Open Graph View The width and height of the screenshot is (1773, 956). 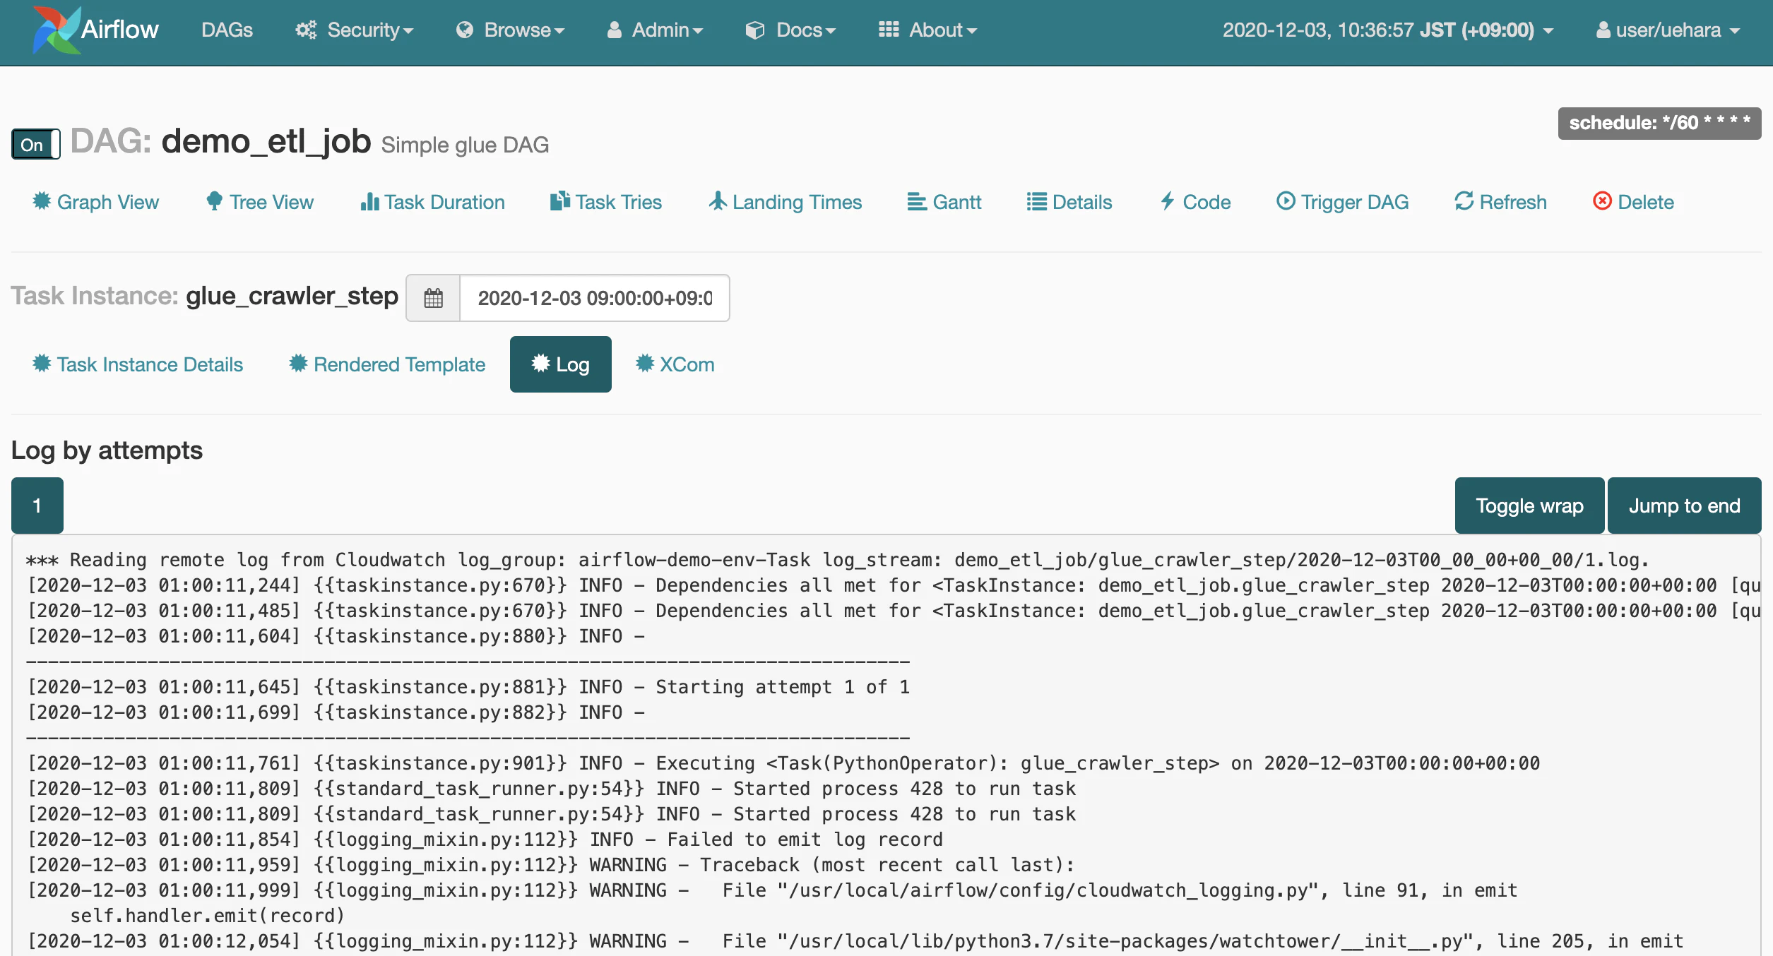(x=95, y=202)
